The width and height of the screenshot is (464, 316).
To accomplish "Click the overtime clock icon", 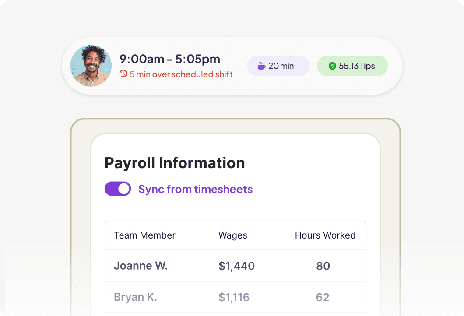I will (123, 74).
